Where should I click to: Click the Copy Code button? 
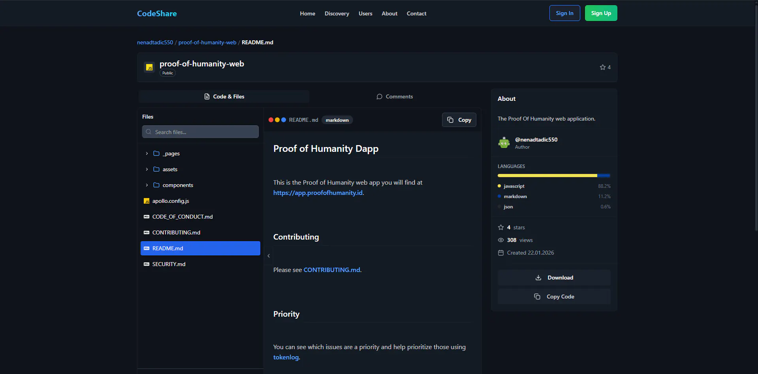[554, 297]
